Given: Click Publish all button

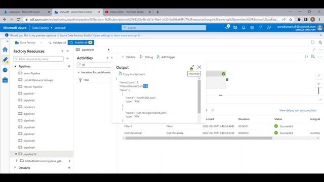Looking at the screenshot, I should 81,42.
